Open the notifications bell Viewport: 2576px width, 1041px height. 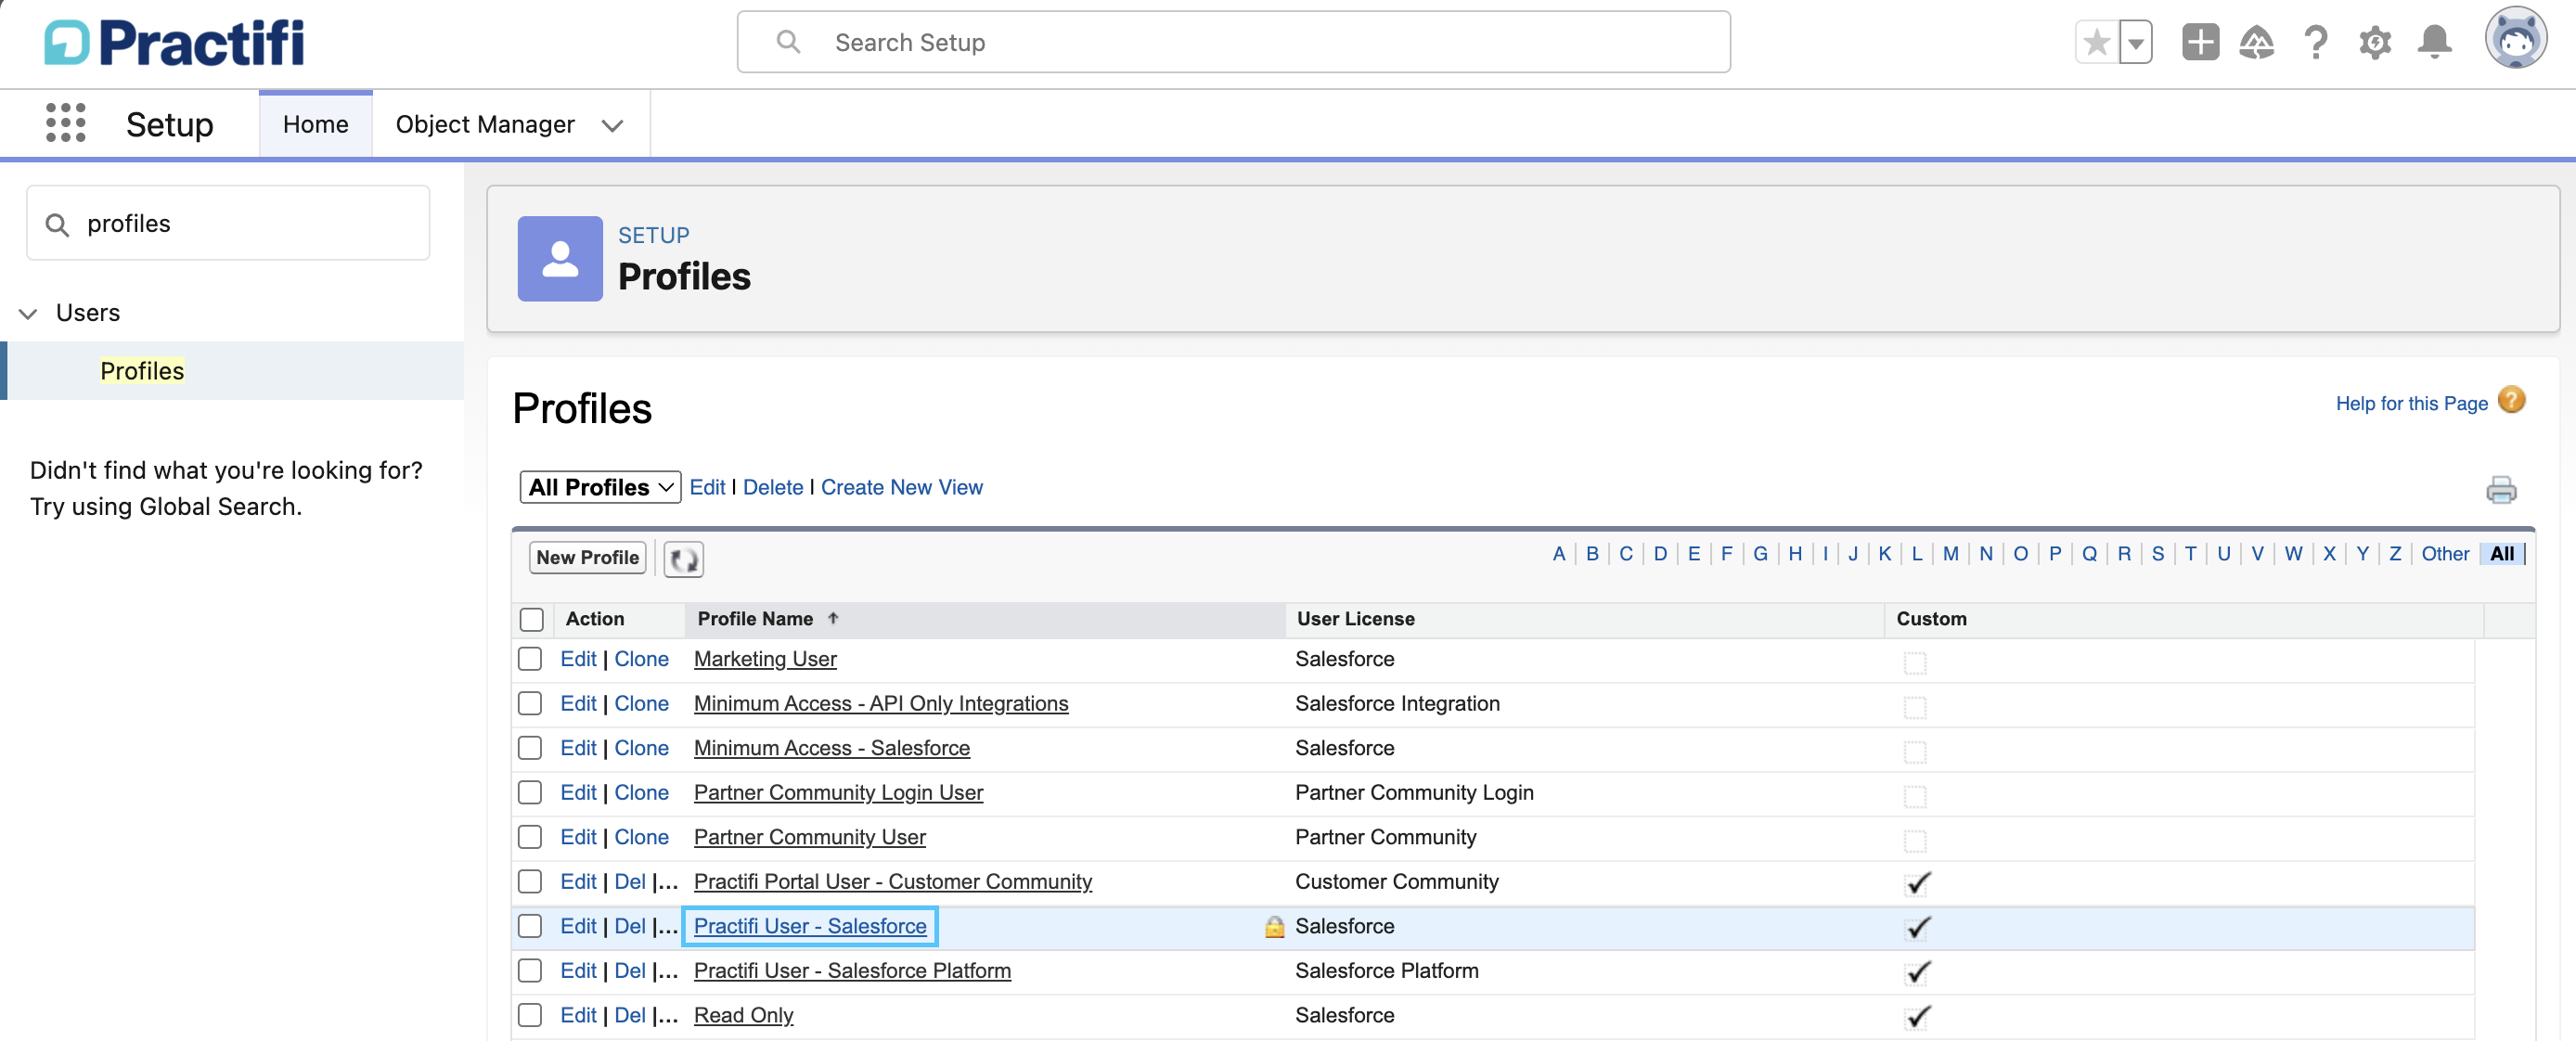click(x=2434, y=42)
